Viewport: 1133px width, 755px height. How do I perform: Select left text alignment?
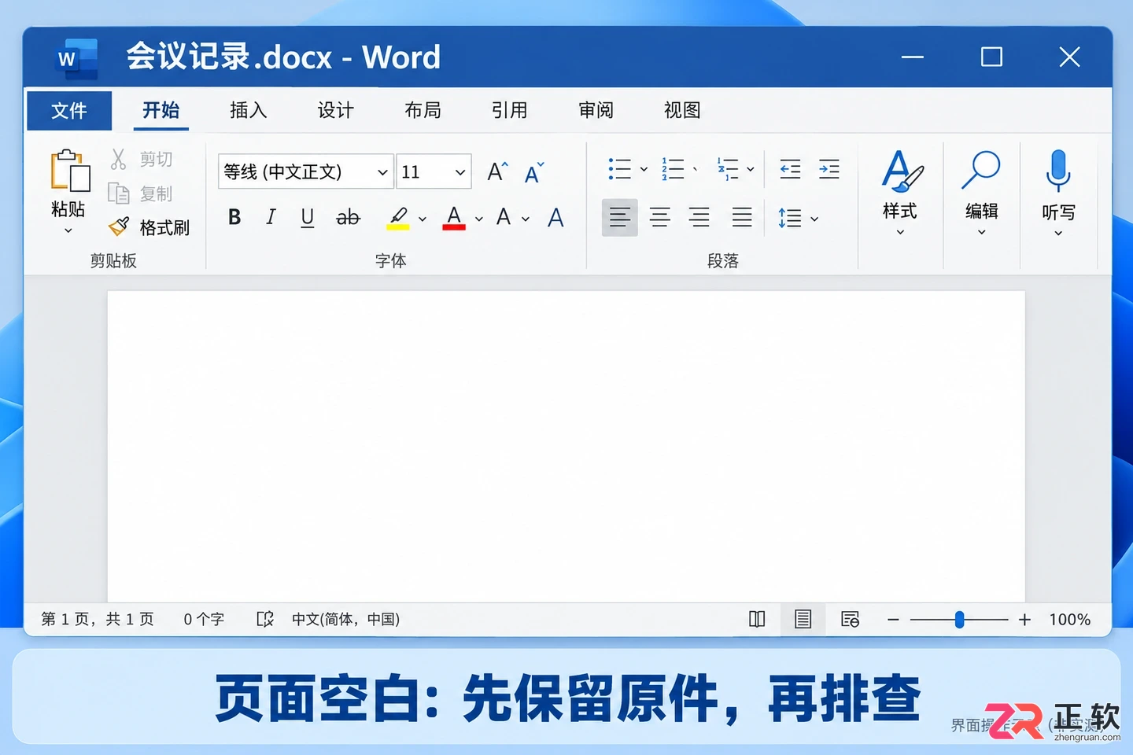click(620, 218)
